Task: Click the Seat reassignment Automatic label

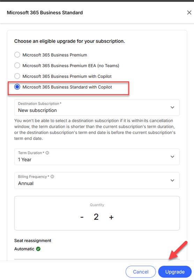Action: [24, 249]
